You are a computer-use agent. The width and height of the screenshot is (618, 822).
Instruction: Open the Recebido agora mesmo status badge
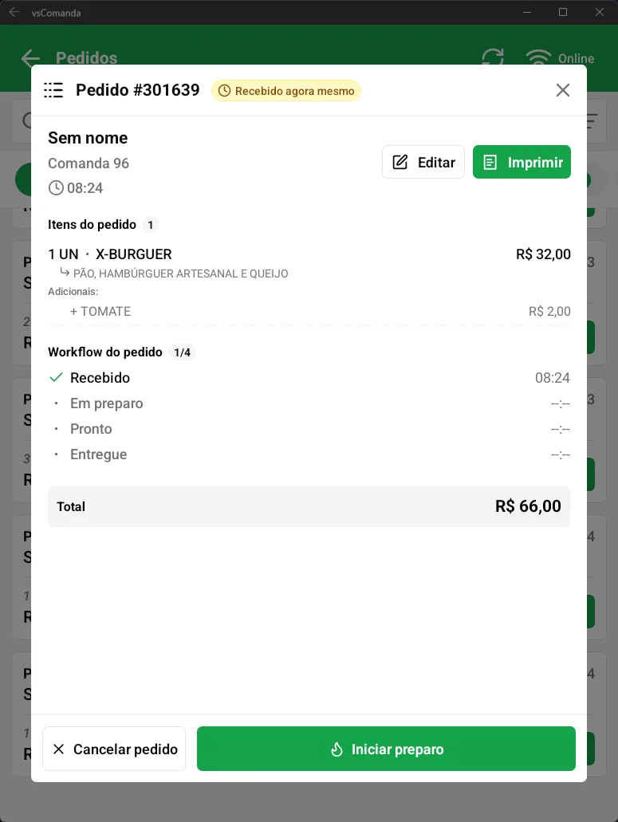(x=286, y=91)
